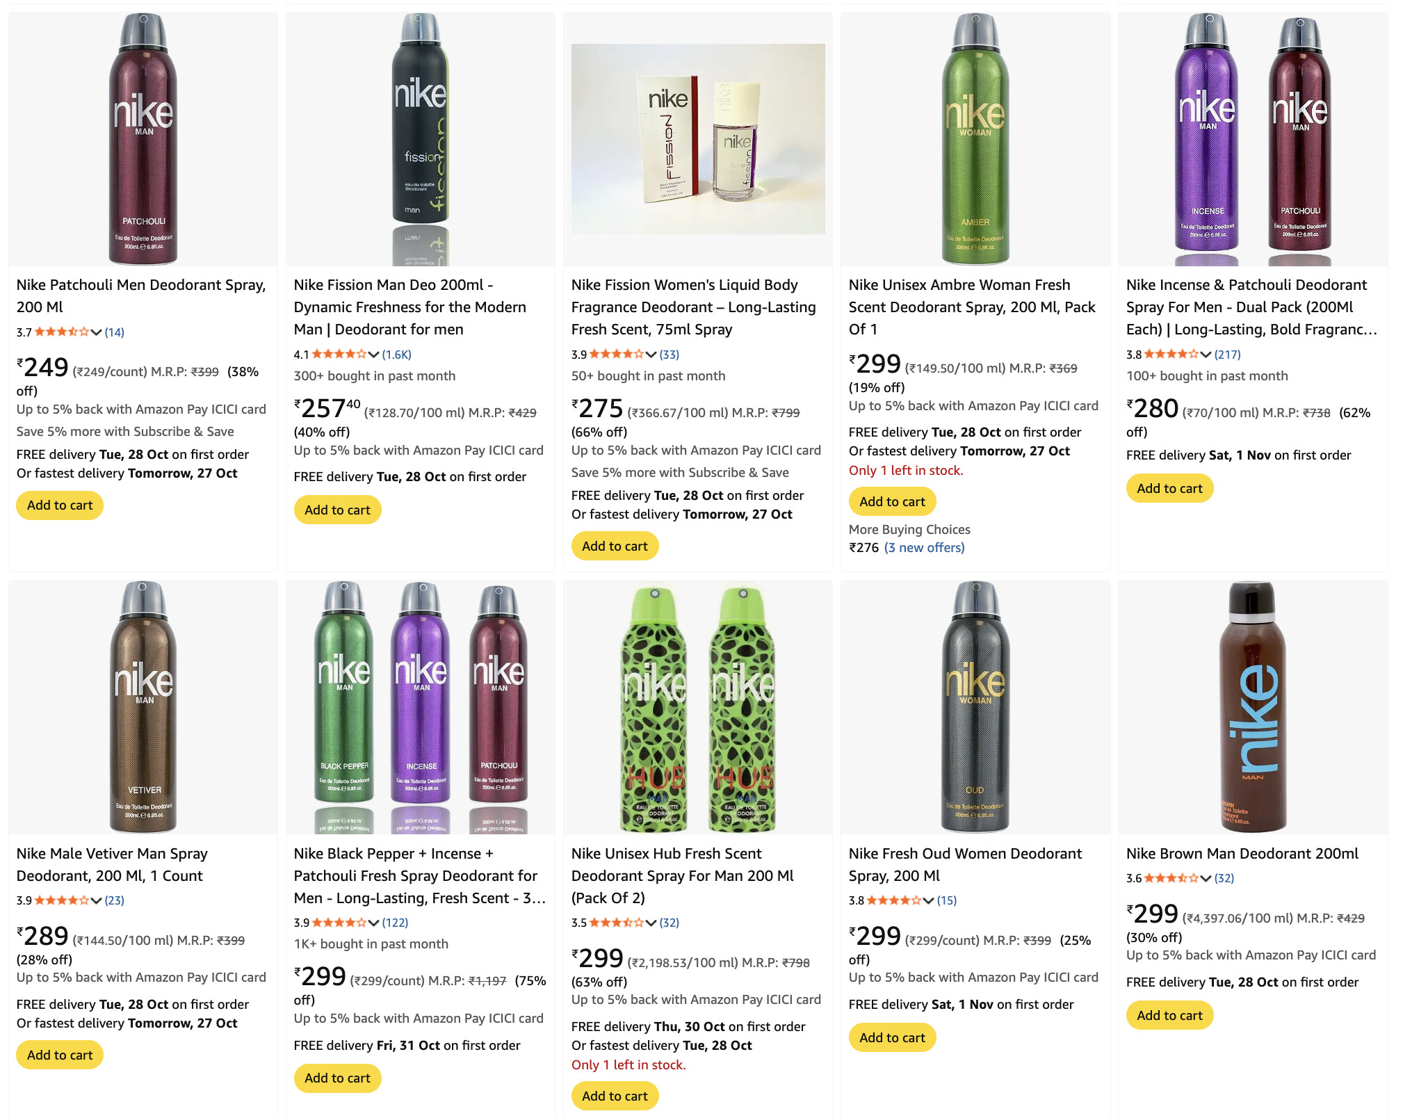Screen dimensions: 1428x1118
Task: Click the stars under Nike Fresh Oud Women Deodorant
Action: tap(894, 900)
